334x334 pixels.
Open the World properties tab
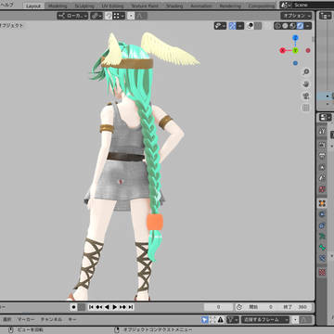322,189
